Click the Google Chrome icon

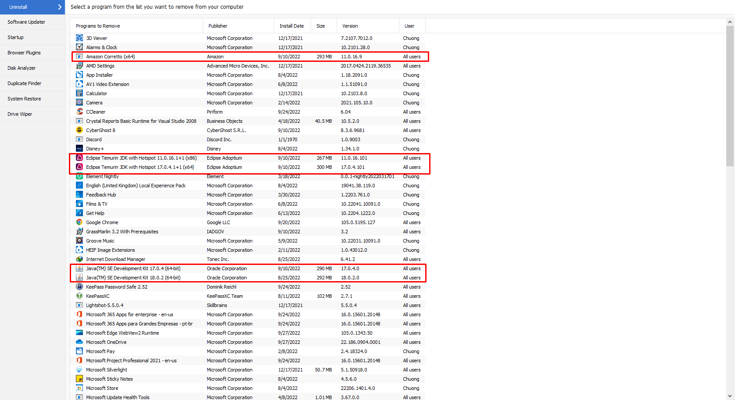click(79, 222)
